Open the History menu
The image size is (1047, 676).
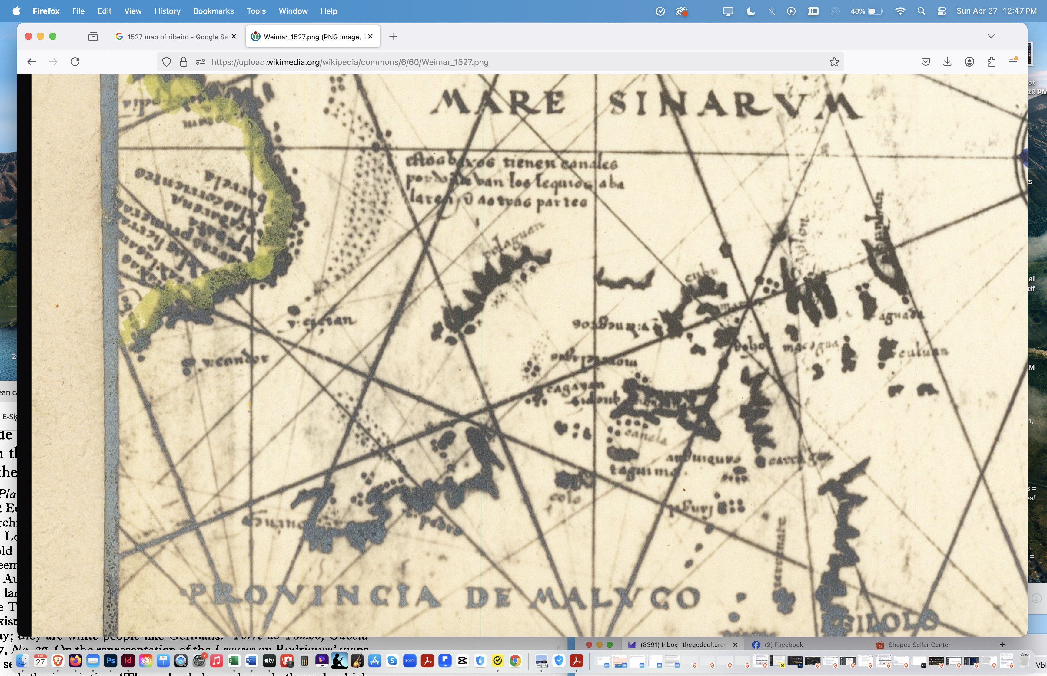tap(167, 11)
